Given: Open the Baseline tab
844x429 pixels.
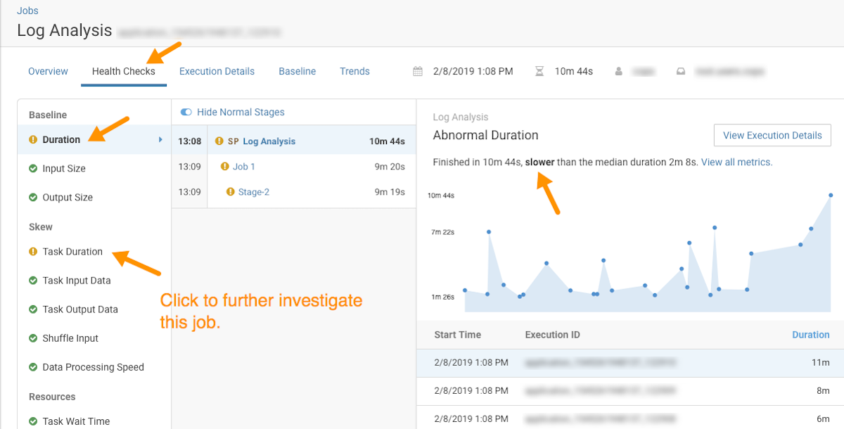Looking at the screenshot, I should point(297,71).
